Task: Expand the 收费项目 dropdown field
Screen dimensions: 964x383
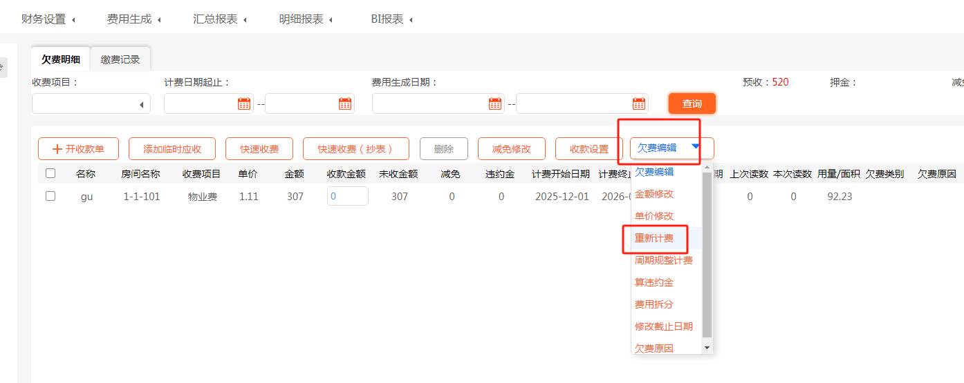Action: [x=141, y=104]
